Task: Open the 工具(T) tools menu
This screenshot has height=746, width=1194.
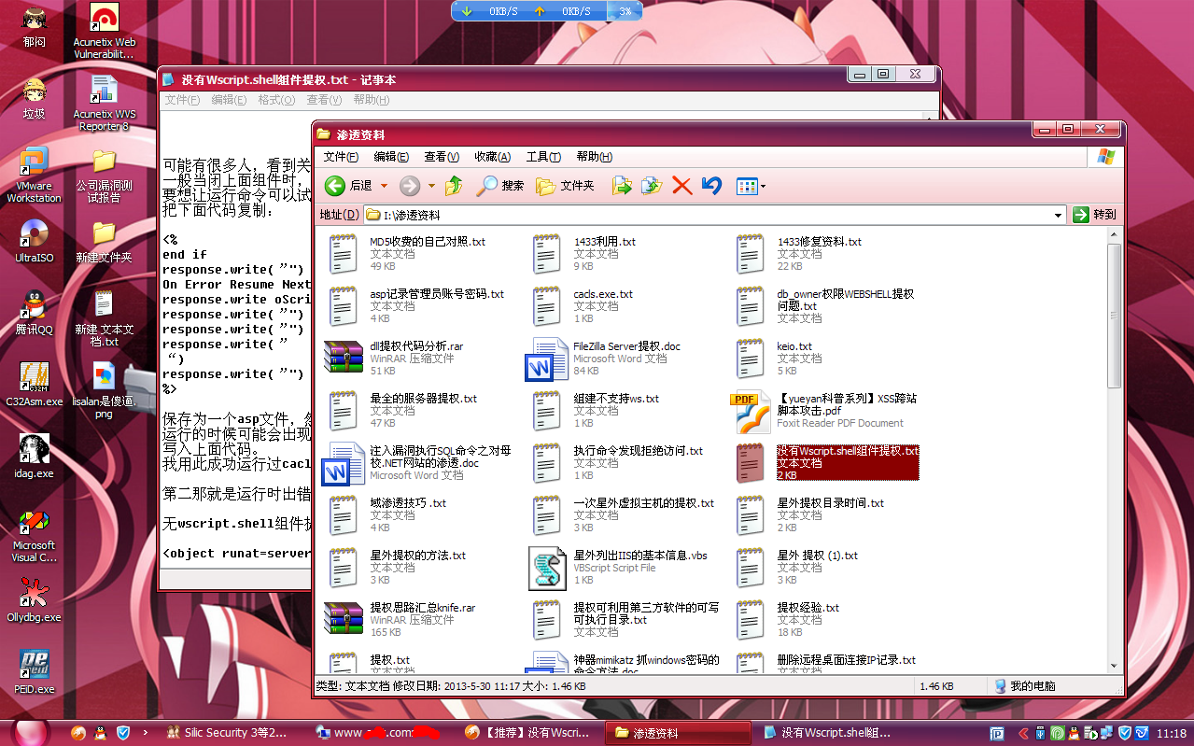Action: point(543,157)
